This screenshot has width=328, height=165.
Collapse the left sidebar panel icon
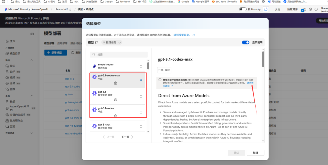pyautogui.click(x=32, y=34)
